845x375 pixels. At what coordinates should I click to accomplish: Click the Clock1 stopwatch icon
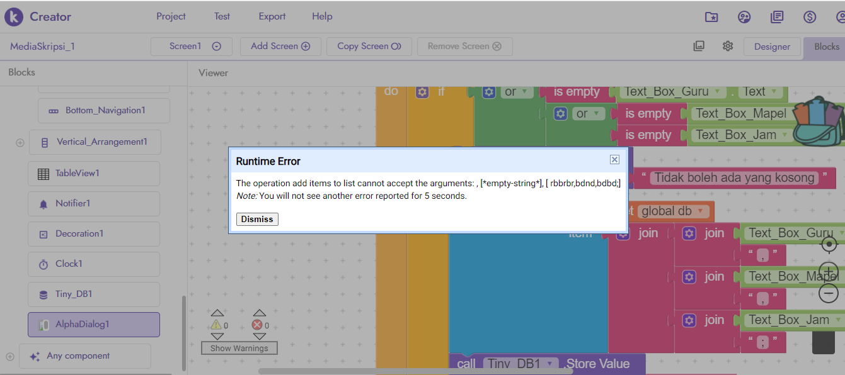click(x=43, y=265)
